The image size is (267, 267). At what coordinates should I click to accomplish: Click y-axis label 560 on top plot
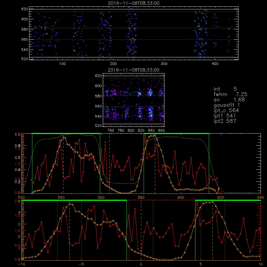[25, 39]
